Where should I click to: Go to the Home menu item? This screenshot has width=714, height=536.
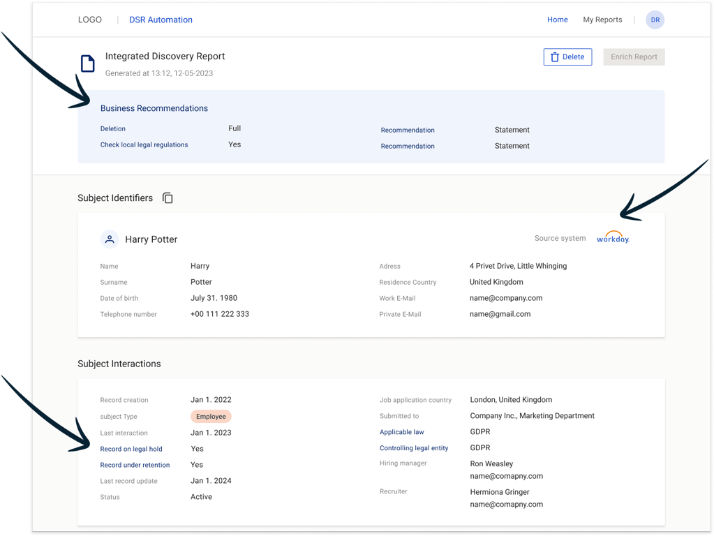click(x=557, y=20)
